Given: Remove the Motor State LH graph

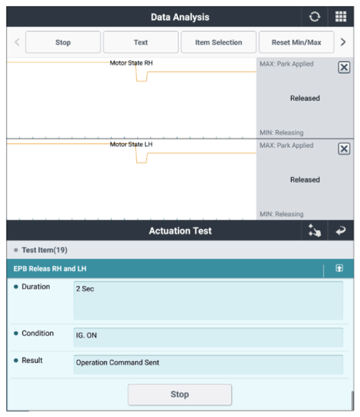Looking at the screenshot, I should pyautogui.click(x=344, y=149).
